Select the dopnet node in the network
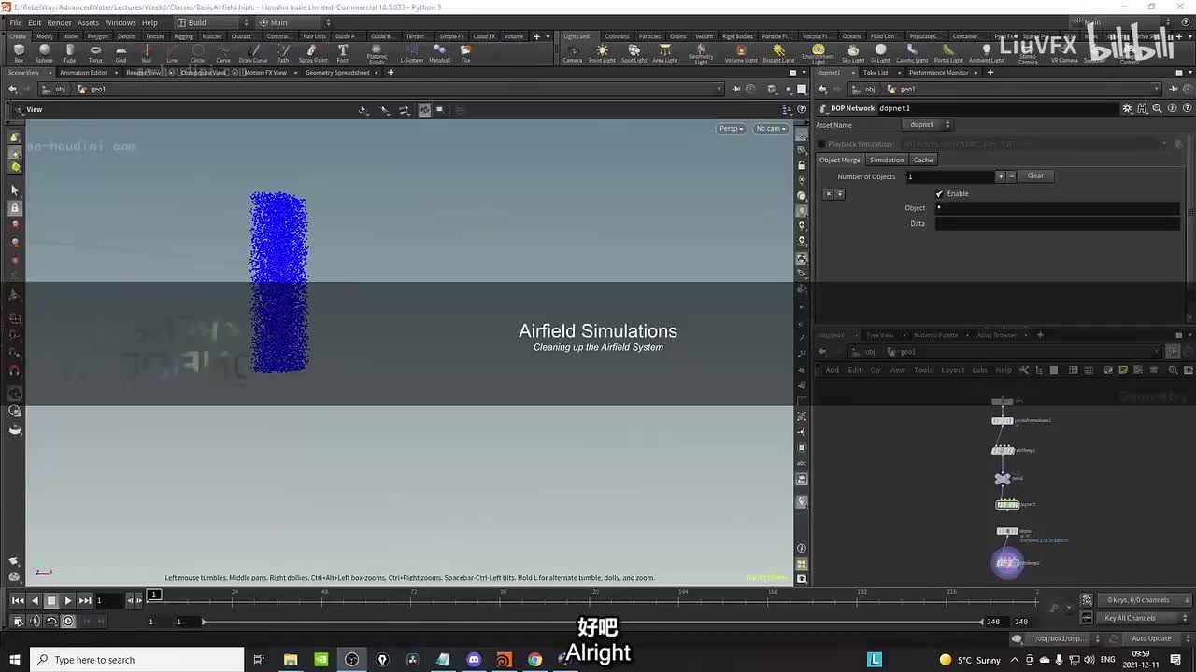The image size is (1196, 672). coord(1007,505)
